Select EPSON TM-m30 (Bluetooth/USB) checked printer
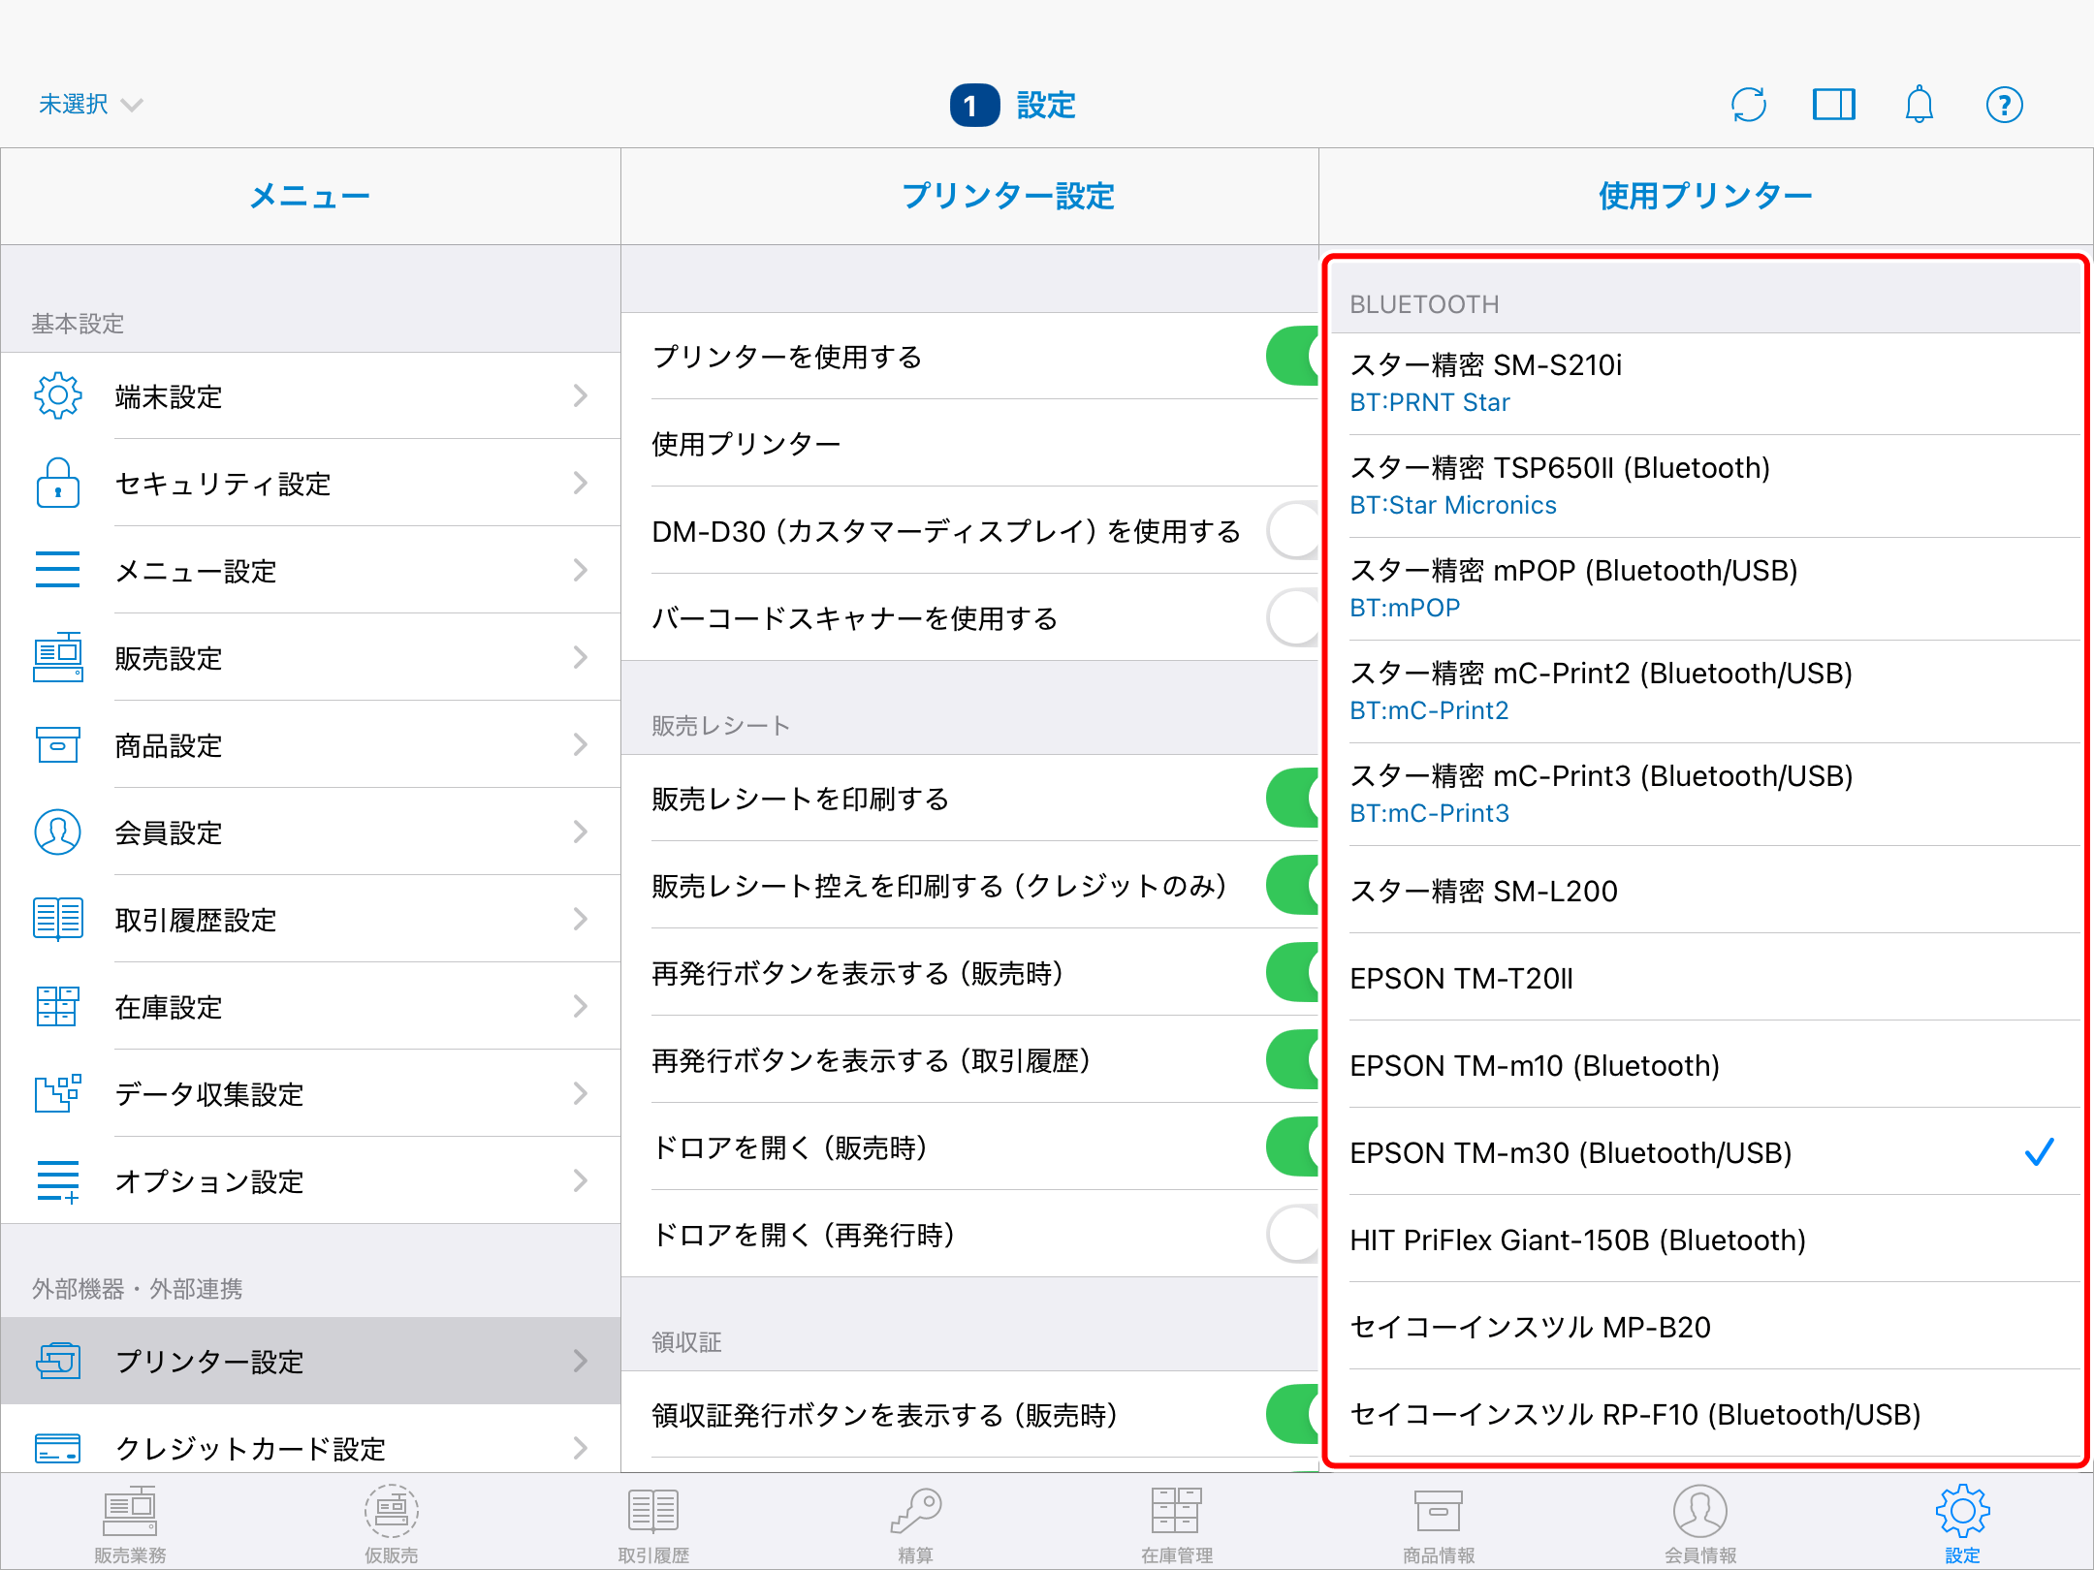 click(x=1706, y=1152)
